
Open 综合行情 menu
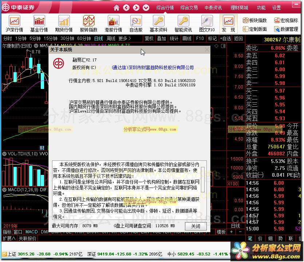[x=165, y=8]
